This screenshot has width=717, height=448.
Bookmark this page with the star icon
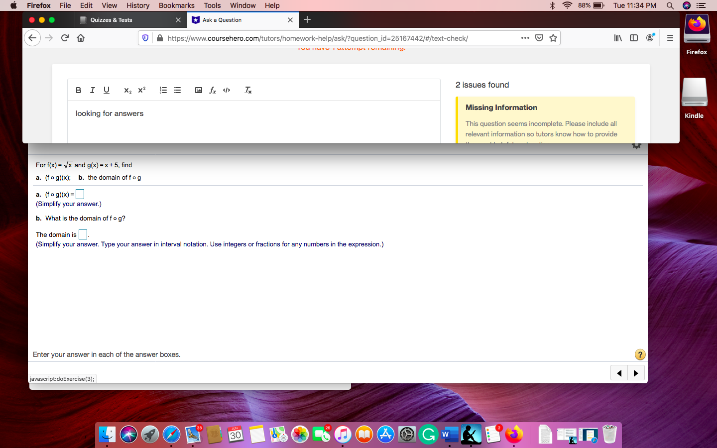pyautogui.click(x=553, y=38)
